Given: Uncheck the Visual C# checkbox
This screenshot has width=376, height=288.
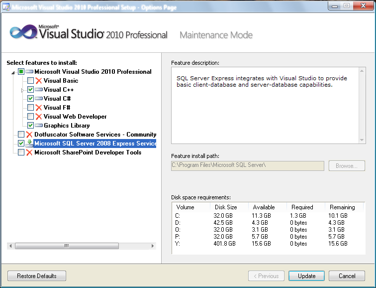Looking at the screenshot, I should pos(30,99).
